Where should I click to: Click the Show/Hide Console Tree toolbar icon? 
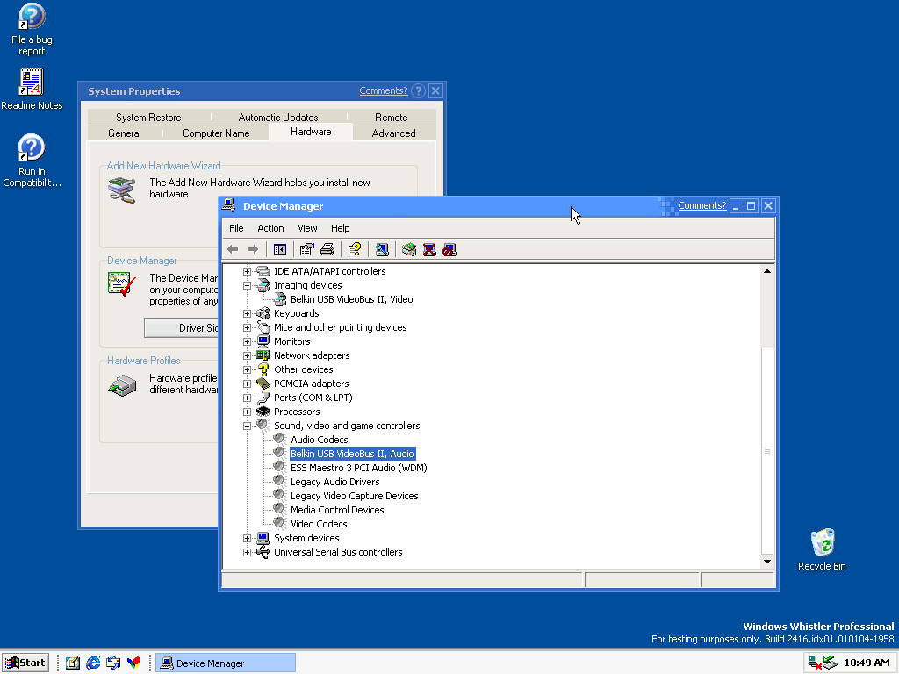pos(279,249)
